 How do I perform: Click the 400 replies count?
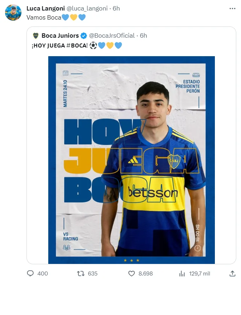point(42,274)
